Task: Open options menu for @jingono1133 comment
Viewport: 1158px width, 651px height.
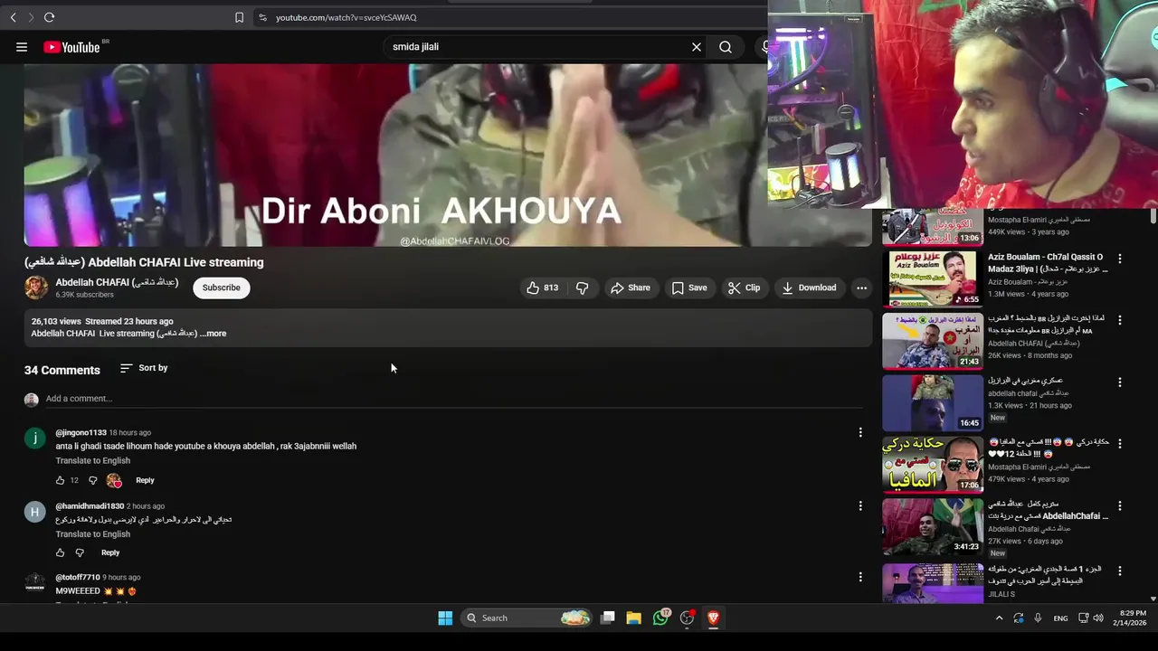Action: click(x=860, y=432)
